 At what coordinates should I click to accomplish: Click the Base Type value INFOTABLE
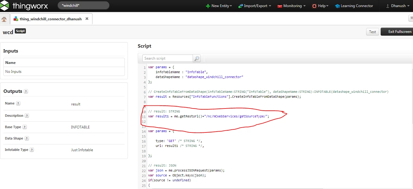point(80,127)
